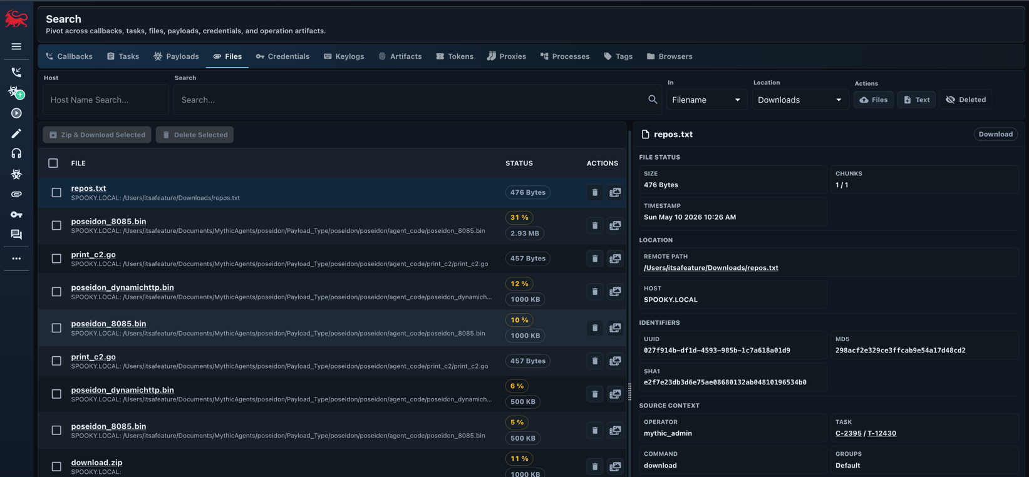Open active callbacks phone icon in sidebar

[x=16, y=72]
